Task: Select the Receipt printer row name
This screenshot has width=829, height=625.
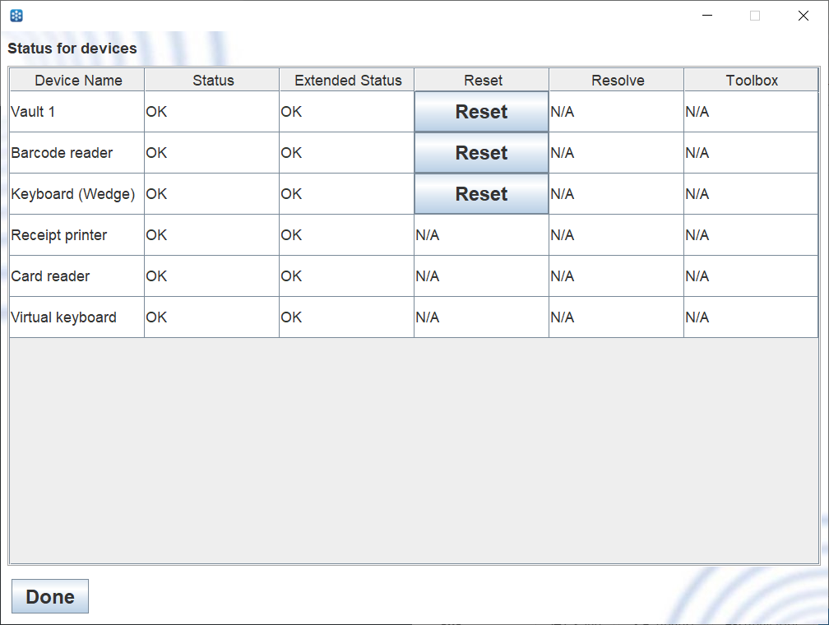Action: click(x=59, y=235)
